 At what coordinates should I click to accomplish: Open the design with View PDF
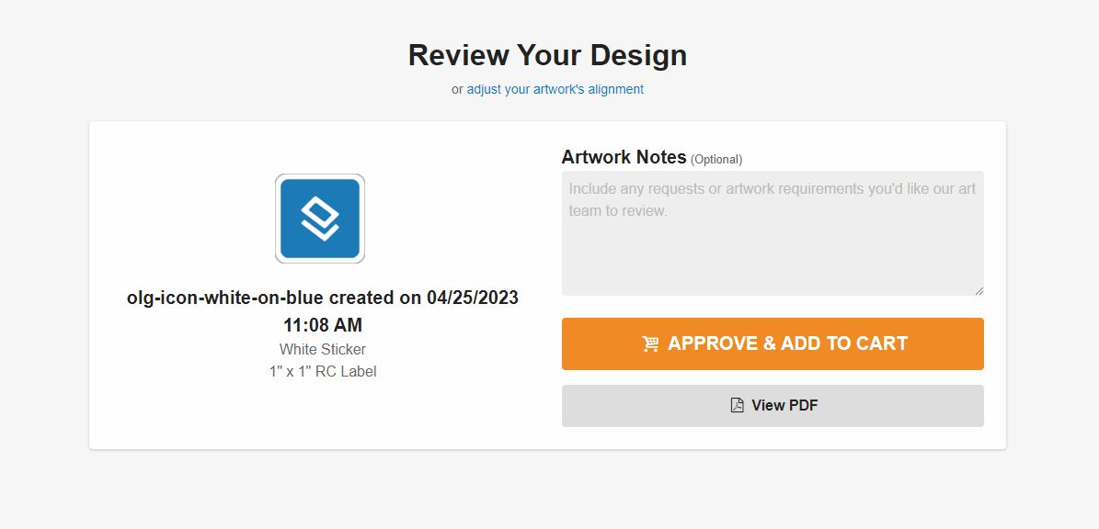click(773, 405)
